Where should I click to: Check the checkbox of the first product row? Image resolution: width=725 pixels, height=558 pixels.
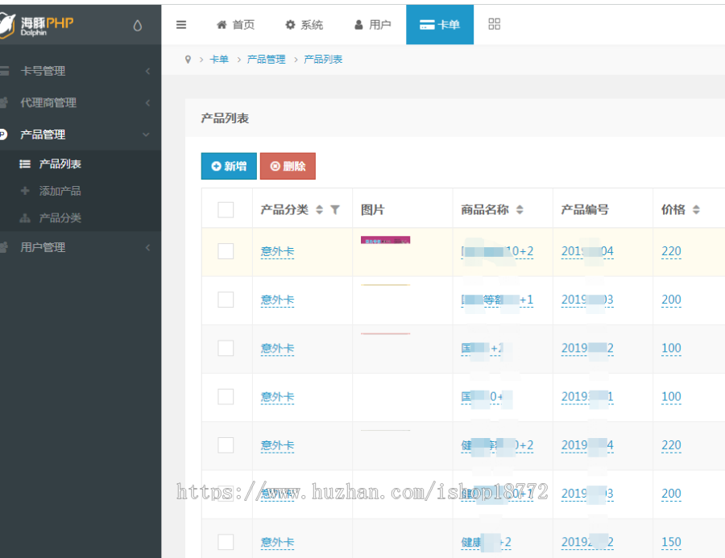226,251
